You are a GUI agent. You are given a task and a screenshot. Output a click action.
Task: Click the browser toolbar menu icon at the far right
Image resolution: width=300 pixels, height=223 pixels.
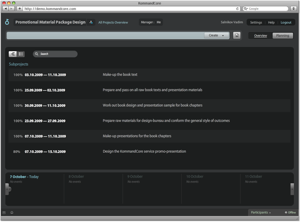[293, 8]
